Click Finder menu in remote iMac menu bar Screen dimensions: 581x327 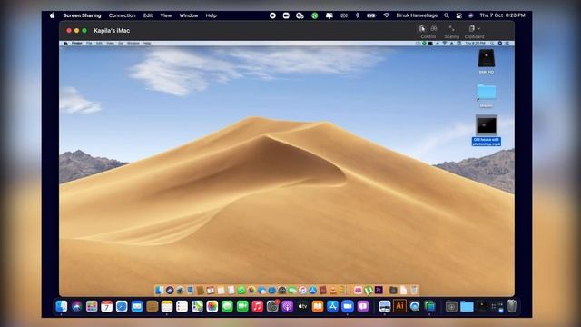(x=76, y=44)
